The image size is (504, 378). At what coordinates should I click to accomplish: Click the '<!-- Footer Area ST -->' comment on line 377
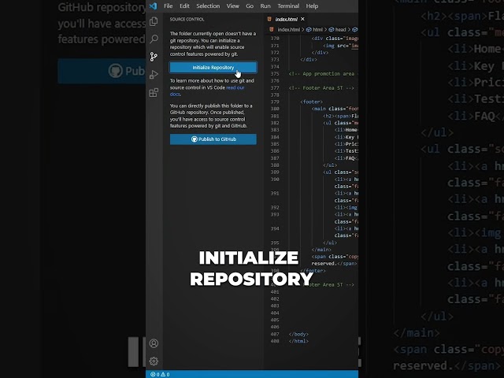[321, 87]
